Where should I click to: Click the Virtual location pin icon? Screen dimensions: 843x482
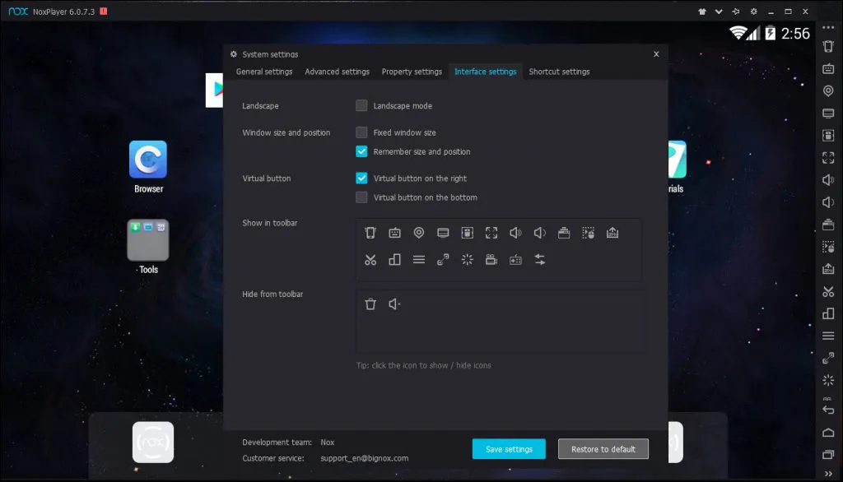click(x=418, y=233)
